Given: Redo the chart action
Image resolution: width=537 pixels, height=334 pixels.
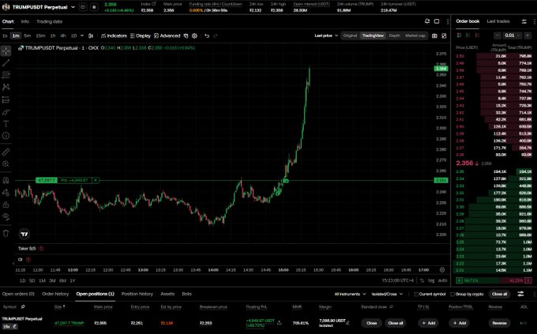Looking at the screenshot, I should 216,36.
